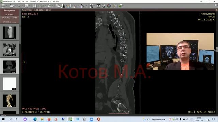Click the greyed-out curves icon

click(x=114, y=6)
